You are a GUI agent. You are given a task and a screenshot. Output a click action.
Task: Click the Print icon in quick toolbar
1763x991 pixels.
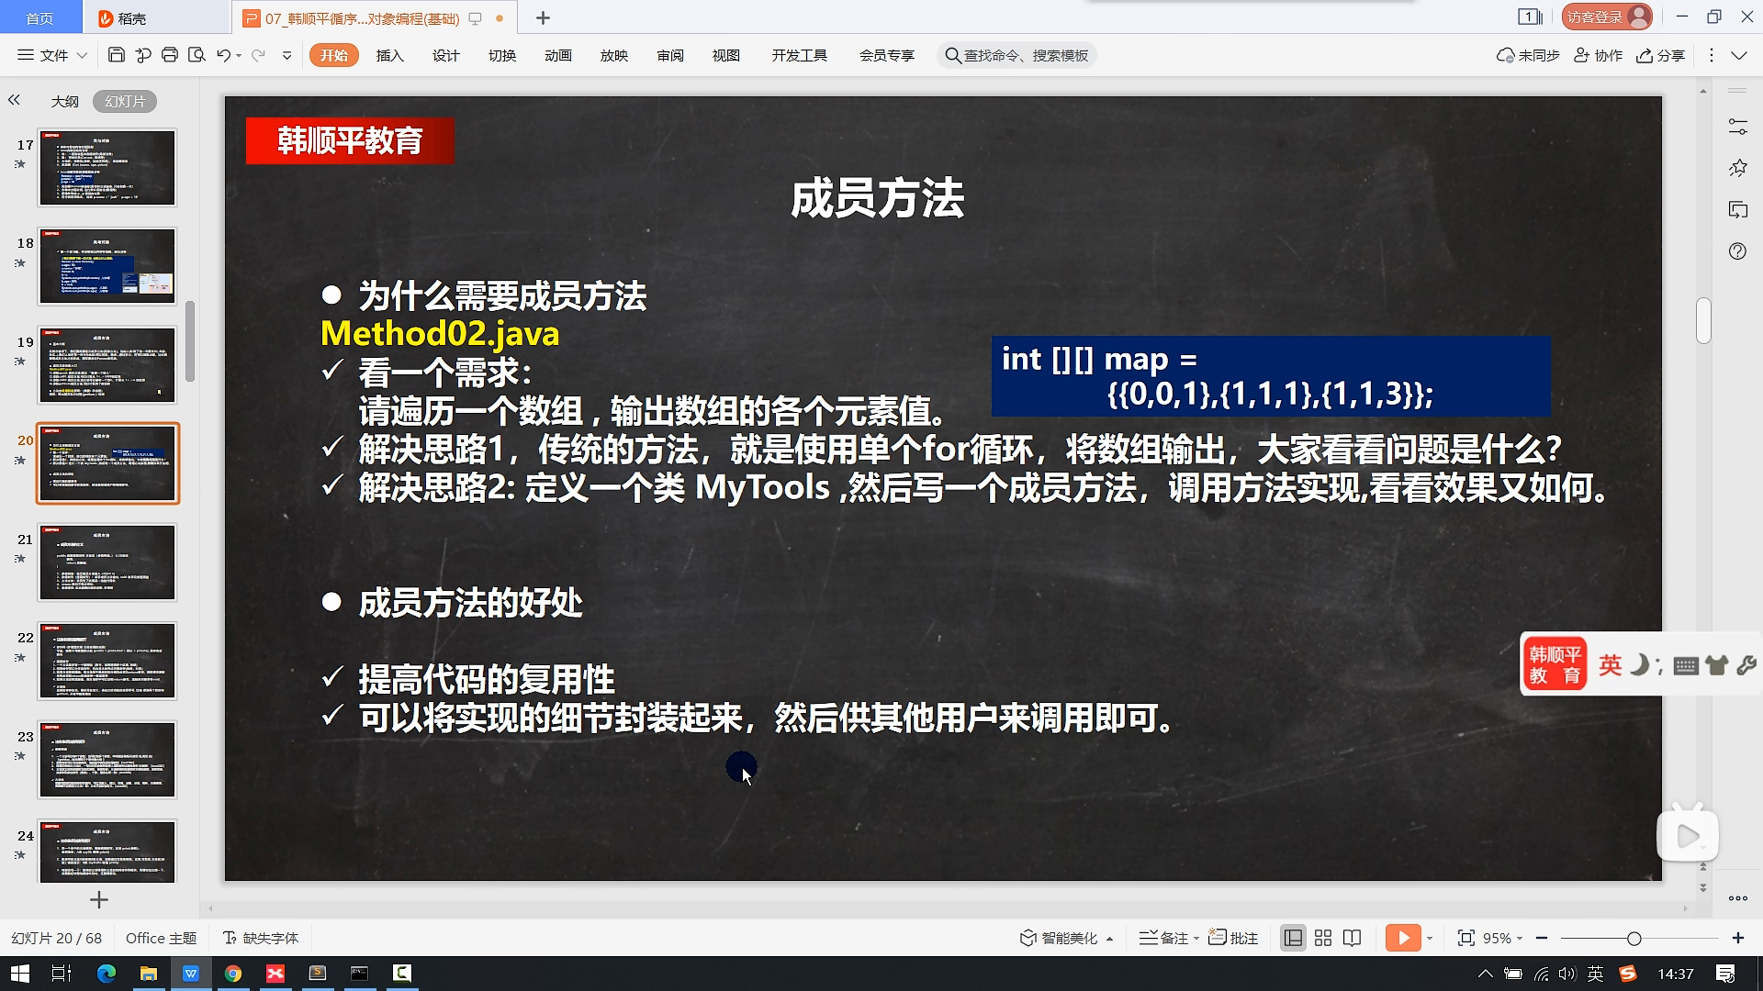pyautogui.click(x=170, y=55)
